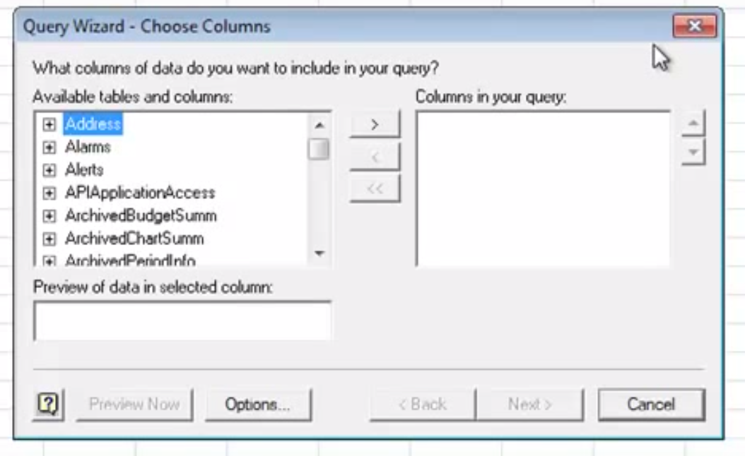
Task: Click the add column arrow button
Action: pyautogui.click(x=375, y=125)
